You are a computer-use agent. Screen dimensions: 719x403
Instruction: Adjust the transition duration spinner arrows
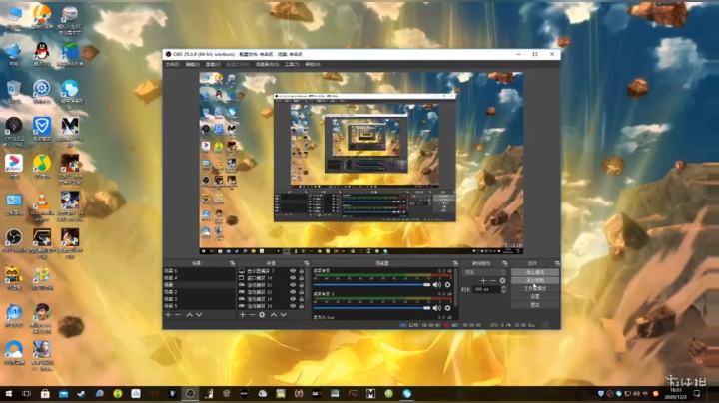point(504,289)
